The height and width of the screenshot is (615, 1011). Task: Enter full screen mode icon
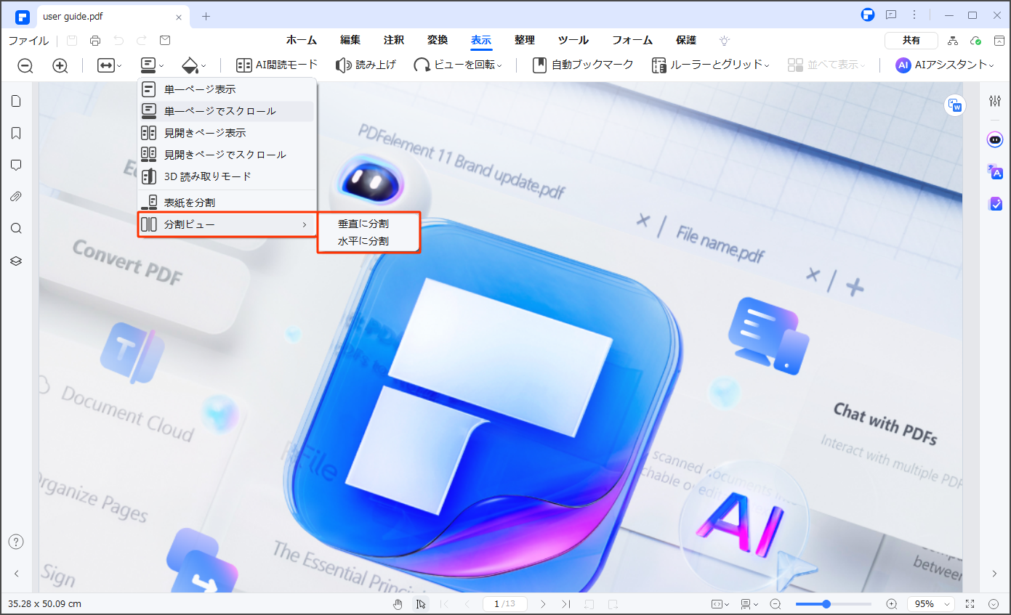pos(970,604)
